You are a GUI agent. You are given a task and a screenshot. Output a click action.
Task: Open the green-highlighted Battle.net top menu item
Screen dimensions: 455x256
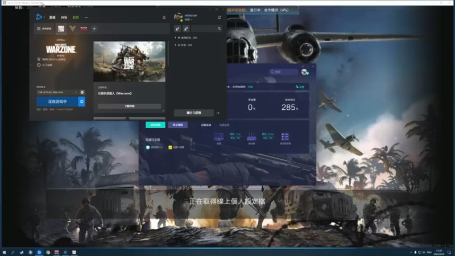[x=76, y=18]
